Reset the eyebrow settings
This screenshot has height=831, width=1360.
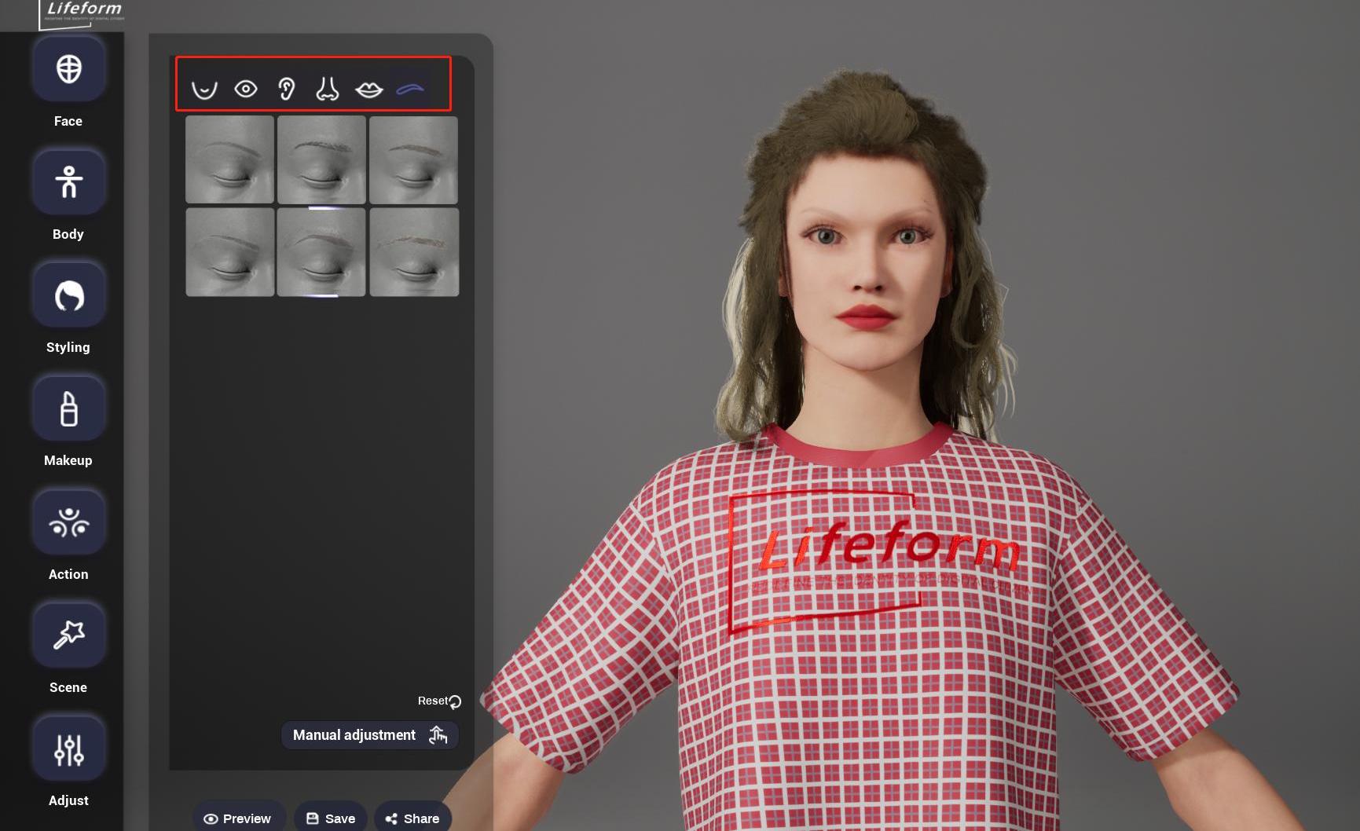[439, 701]
